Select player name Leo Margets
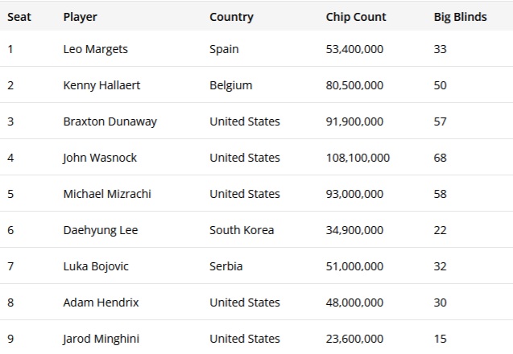This screenshot has width=513, height=354. (96, 49)
